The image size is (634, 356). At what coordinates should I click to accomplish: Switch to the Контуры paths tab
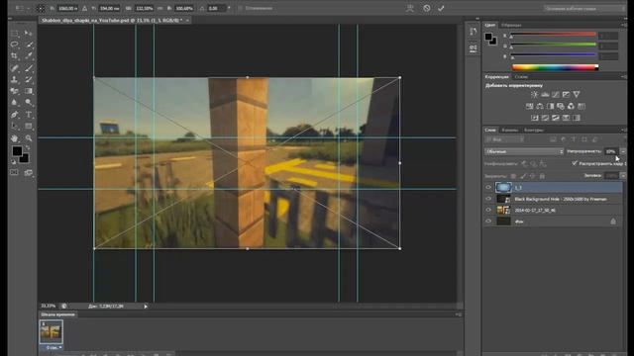coord(534,130)
